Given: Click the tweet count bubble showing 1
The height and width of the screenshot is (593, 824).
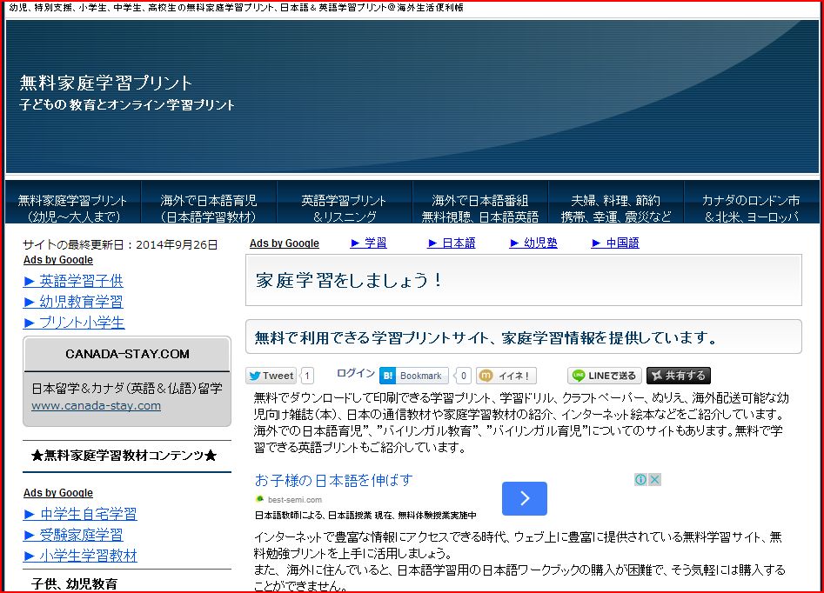Looking at the screenshot, I should point(307,376).
